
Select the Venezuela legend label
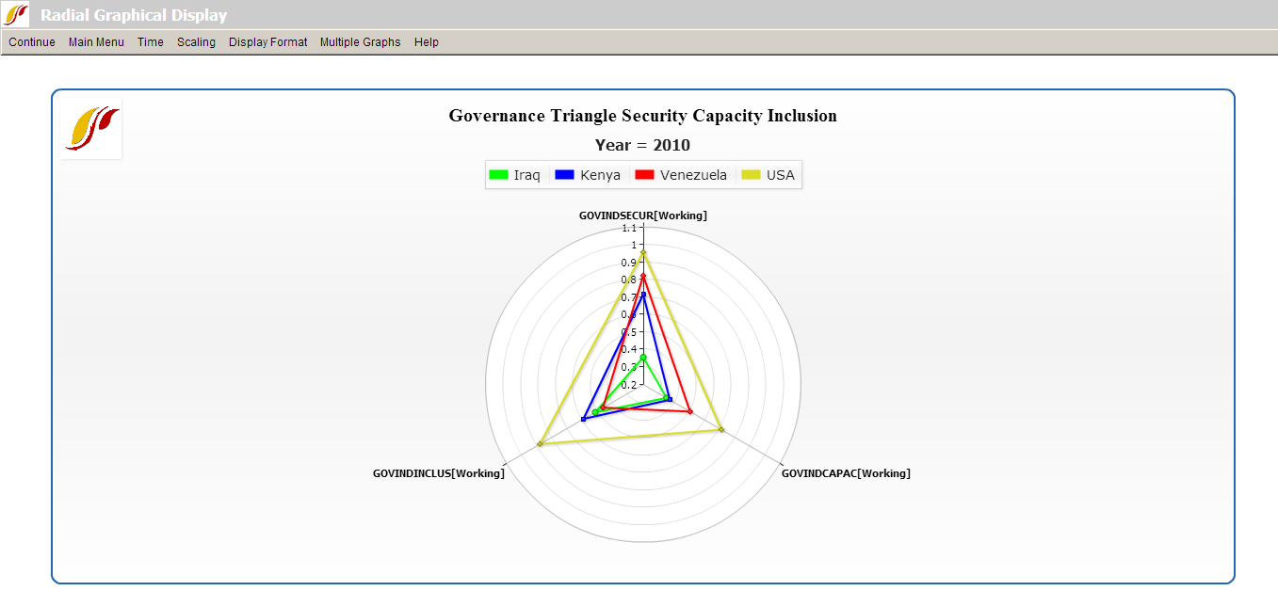pos(693,175)
